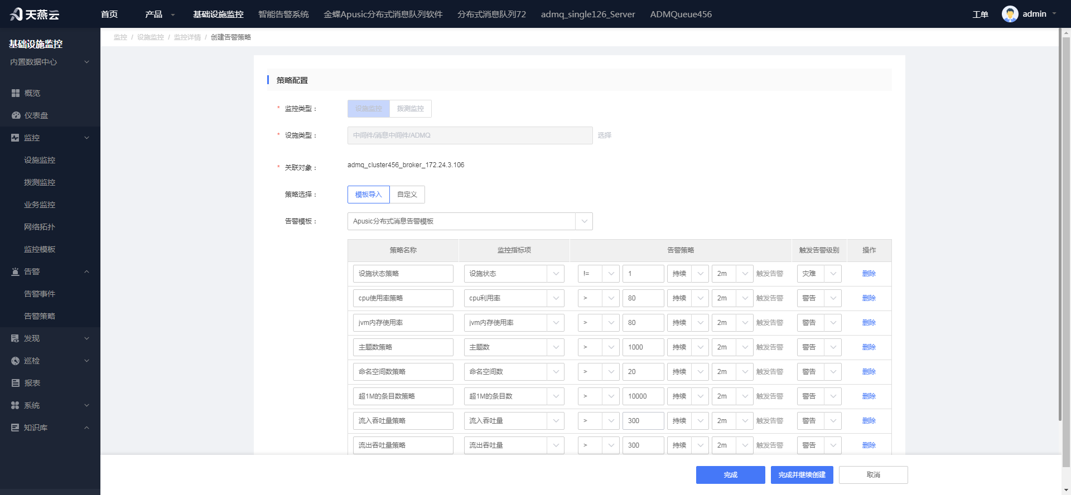Choose 模板导入 strategy option
Image resolution: width=1071 pixels, height=495 pixels.
point(369,195)
